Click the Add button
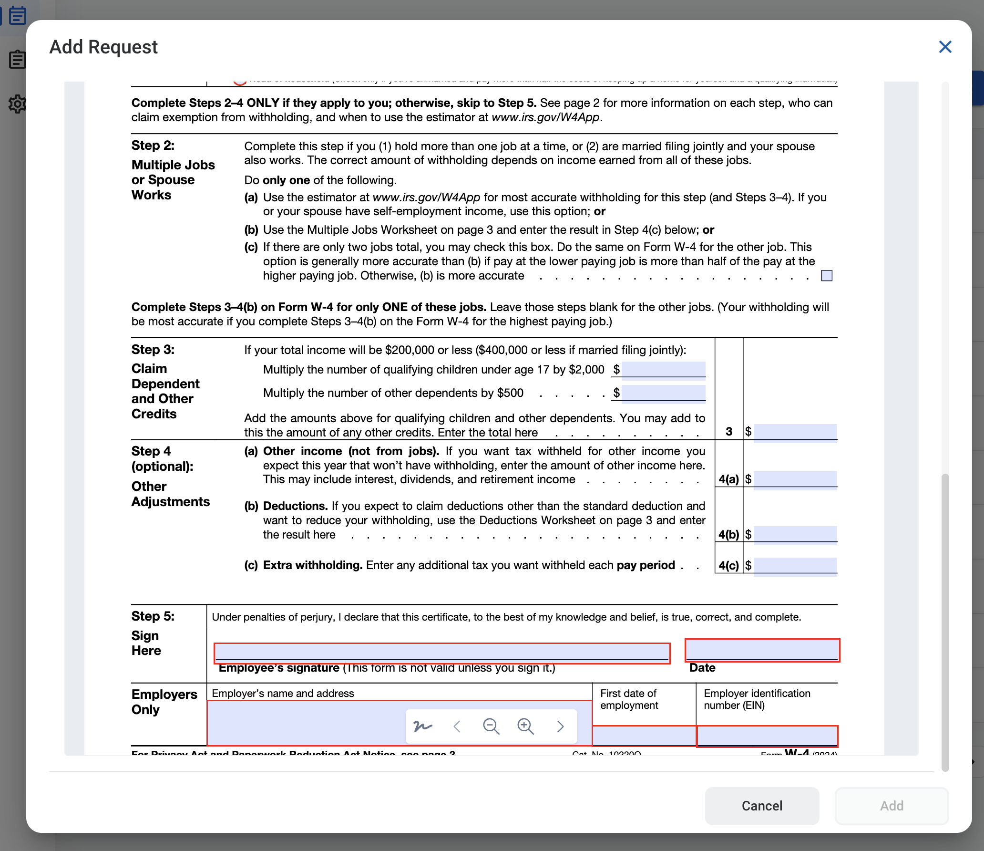The image size is (984, 851). pyautogui.click(x=892, y=806)
